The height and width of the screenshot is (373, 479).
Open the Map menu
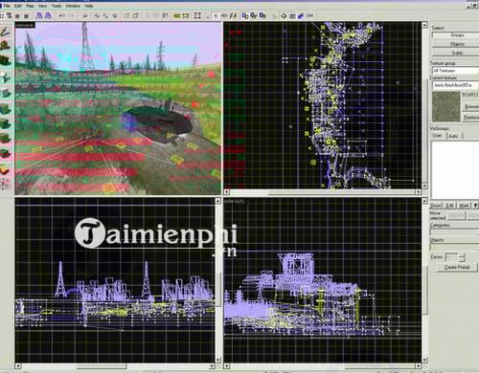(x=30, y=6)
